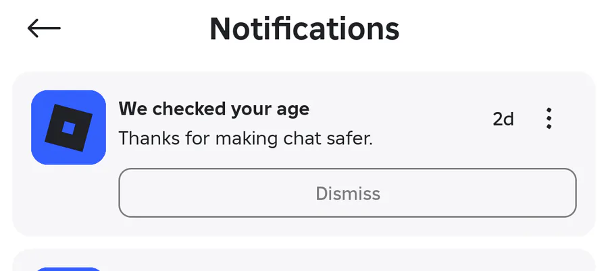608x271 pixels.
Task: Click the black tilted square Roblox logo
Action: tap(68, 127)
